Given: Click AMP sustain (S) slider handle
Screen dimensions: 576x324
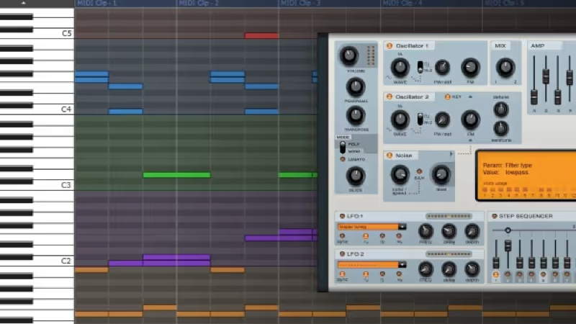Looking at the screenshot, I should 557,96.
